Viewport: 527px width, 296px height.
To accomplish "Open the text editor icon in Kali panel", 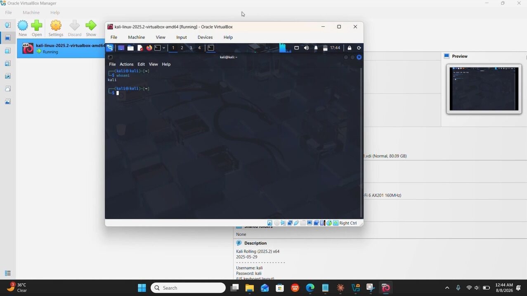I will pos(140,48).
